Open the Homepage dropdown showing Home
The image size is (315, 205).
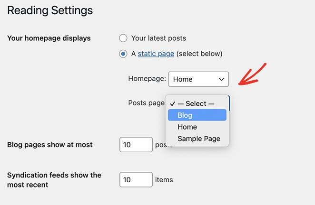click(198, 79)
